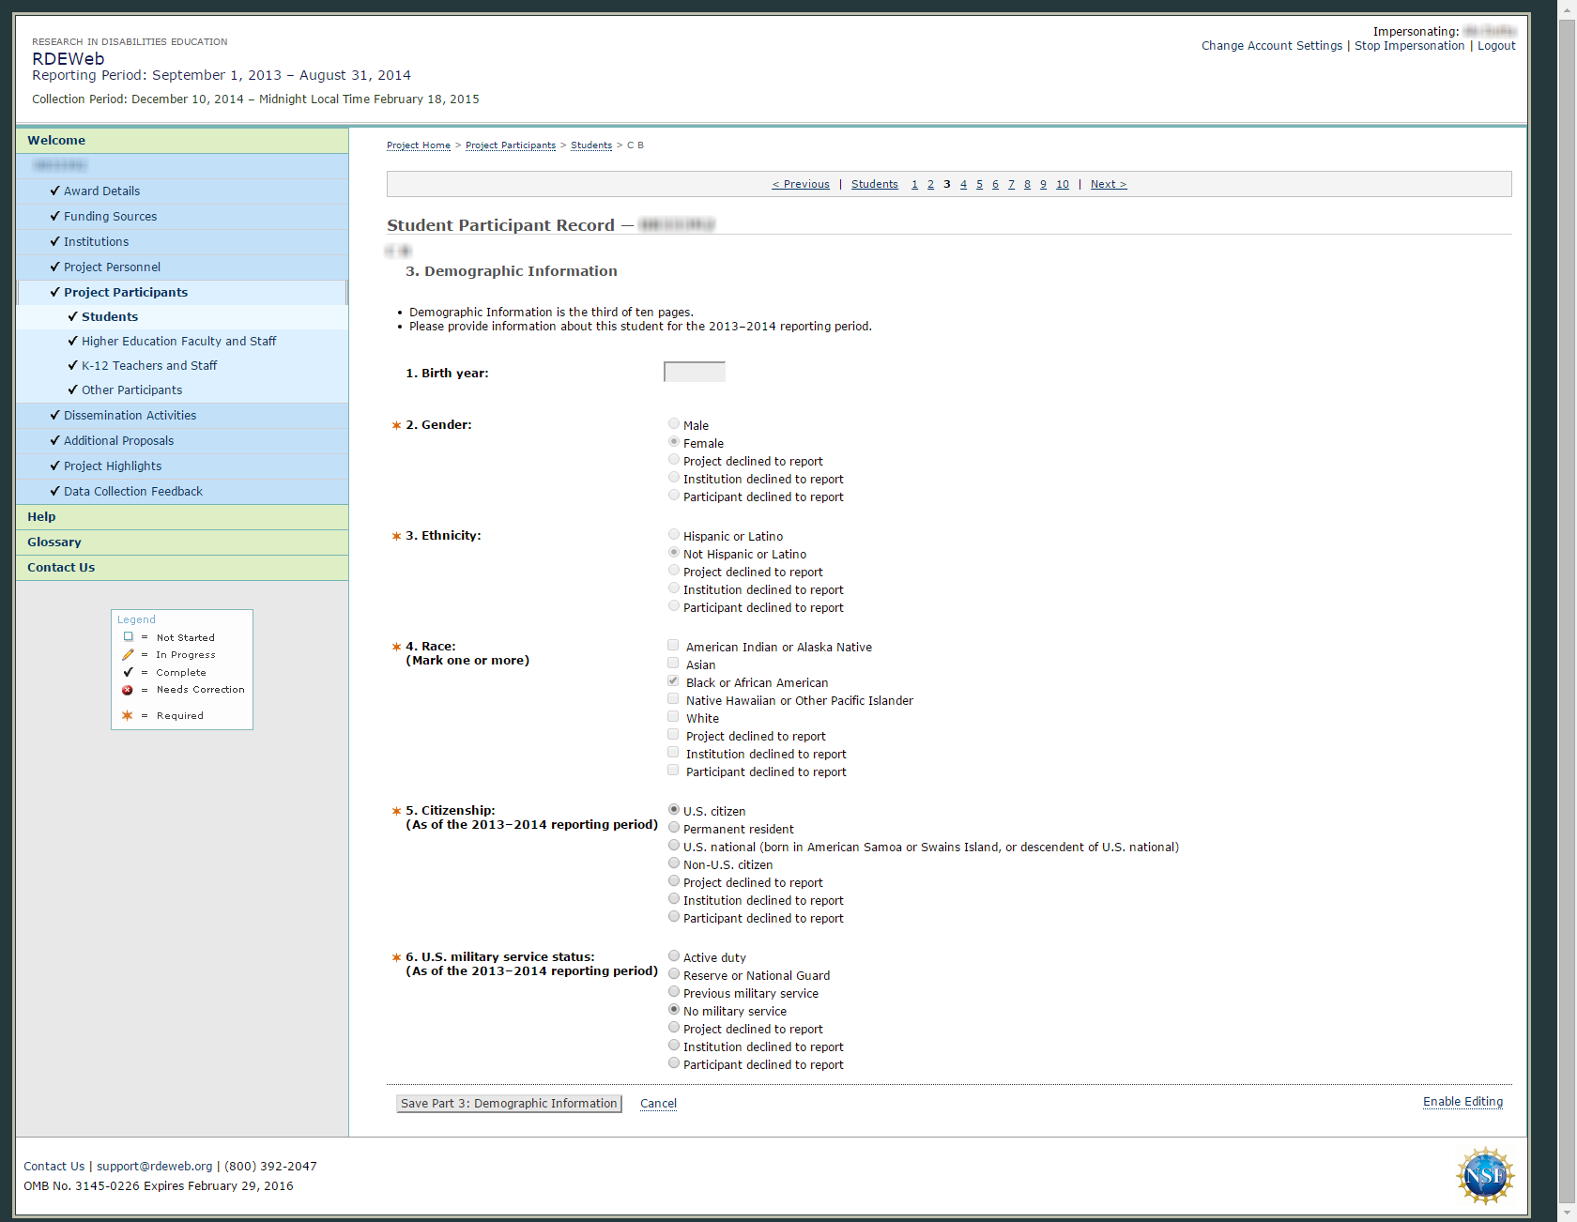This screenshot has width=1577, height=1222.
Task: Click the checkmark icon beside Award Details
Action: (x=54, y=191)
